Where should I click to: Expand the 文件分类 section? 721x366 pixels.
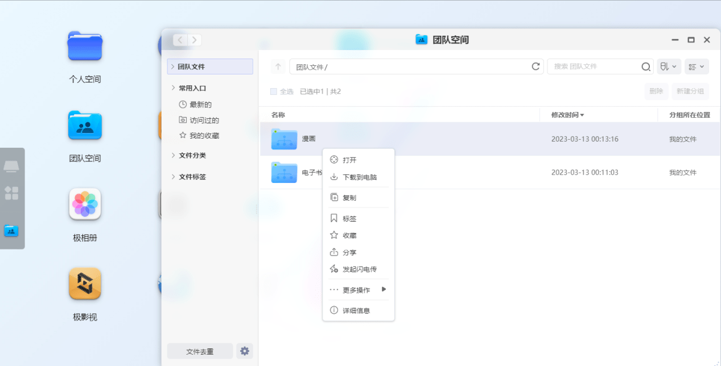(x=173, y=155)
